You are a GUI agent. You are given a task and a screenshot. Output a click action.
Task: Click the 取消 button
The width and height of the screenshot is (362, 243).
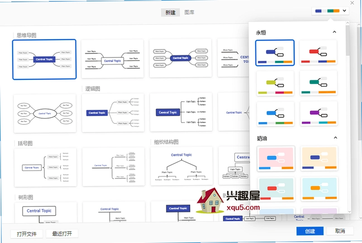coord(340,231)
